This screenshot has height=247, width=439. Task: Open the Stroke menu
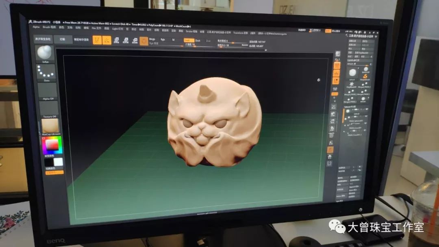[x=191, y=31]
